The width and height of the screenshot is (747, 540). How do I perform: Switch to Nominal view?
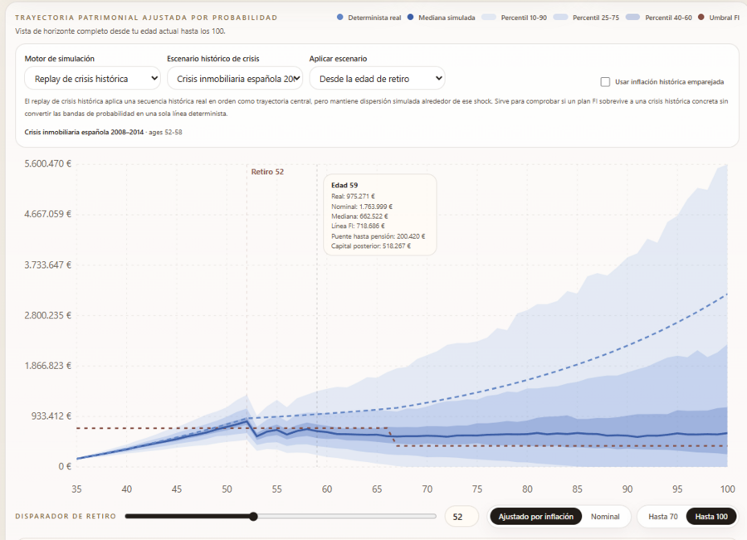605,517
